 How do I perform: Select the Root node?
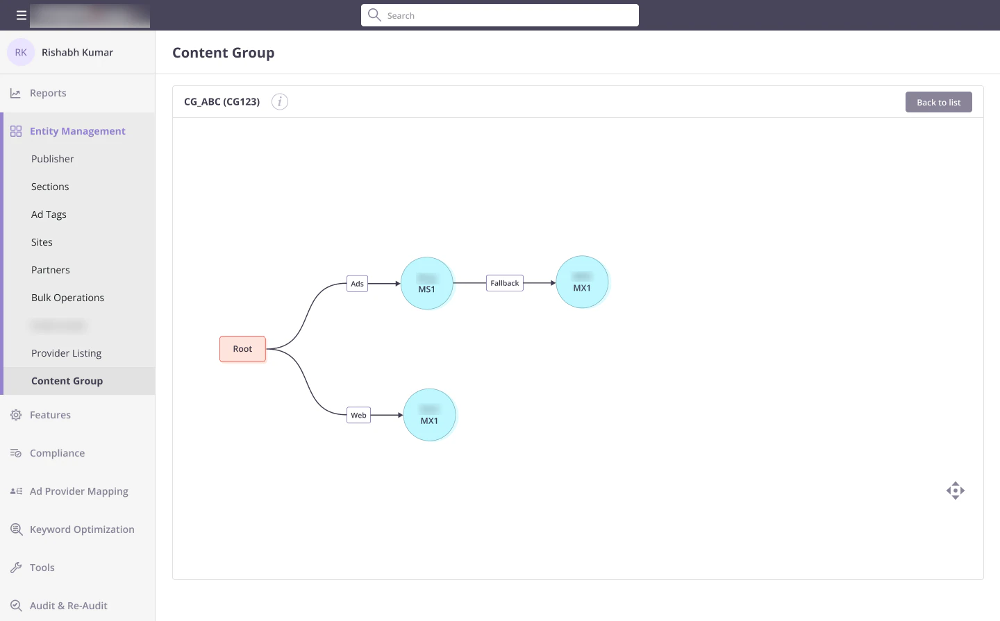[242, 349]
